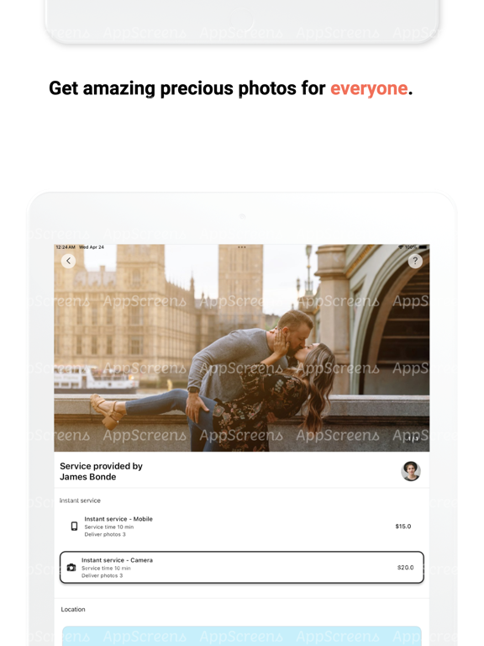The height and width of the screenshot is (646, 484).
Task: Open help via the question mark icon
Action: point(415,261)
